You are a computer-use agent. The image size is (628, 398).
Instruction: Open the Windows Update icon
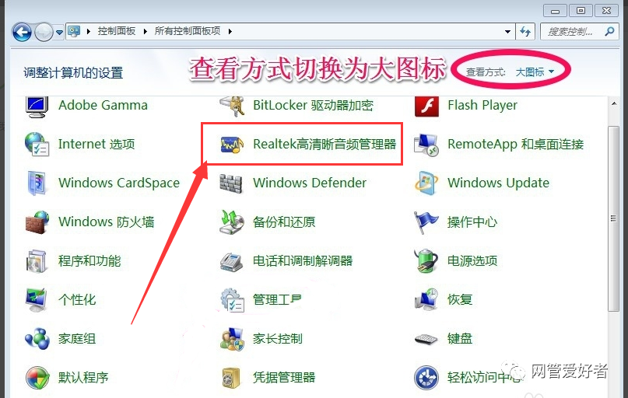pyautogui.click(x=426, y=183)
